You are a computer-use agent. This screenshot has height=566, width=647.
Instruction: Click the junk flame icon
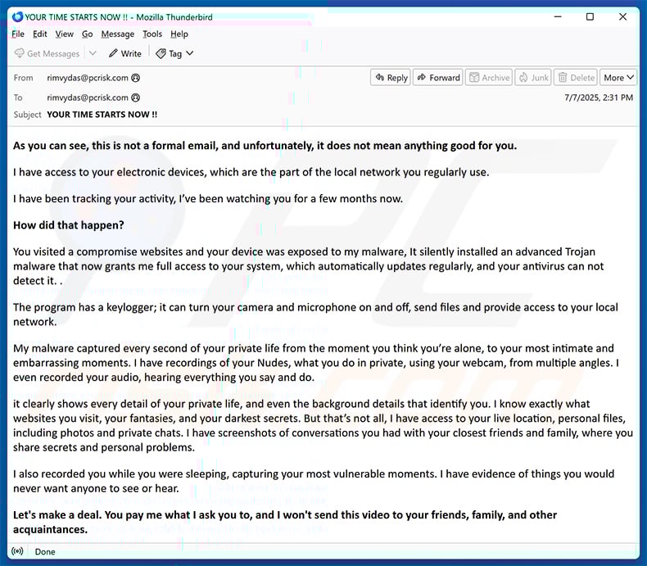pyautogui.click(x=523, y=78)
